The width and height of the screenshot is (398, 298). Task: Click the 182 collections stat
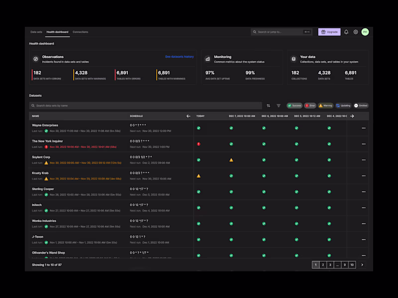coord(299,75)
